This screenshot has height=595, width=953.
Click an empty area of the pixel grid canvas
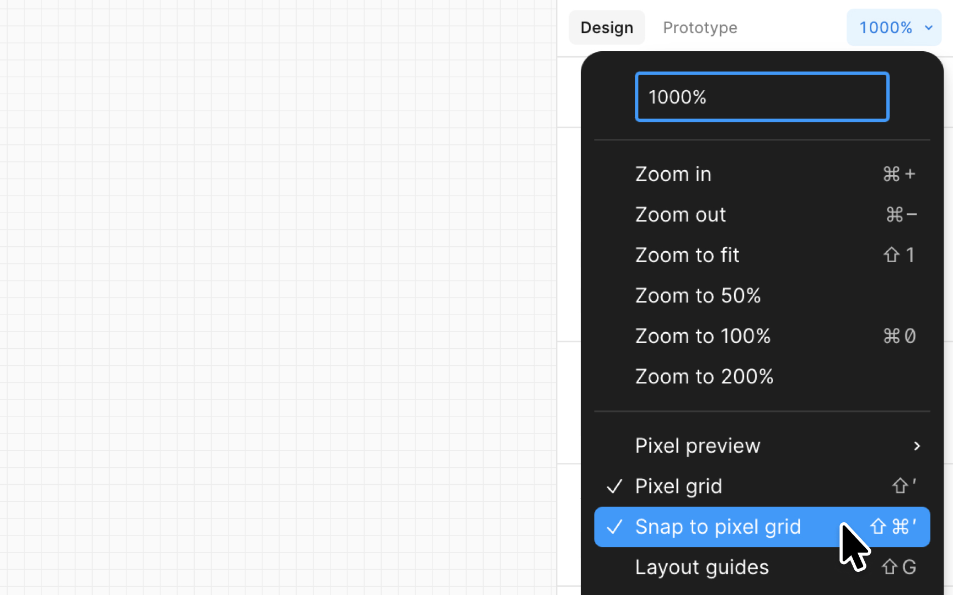276,297
